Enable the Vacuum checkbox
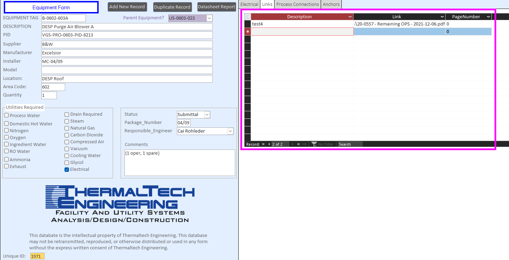 67,148
